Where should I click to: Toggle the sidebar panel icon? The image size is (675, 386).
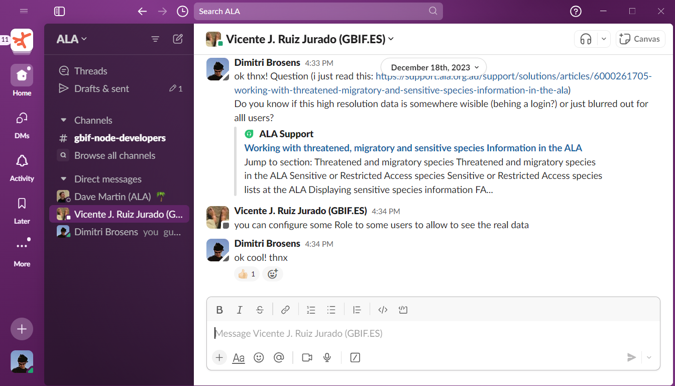point(59,11)
